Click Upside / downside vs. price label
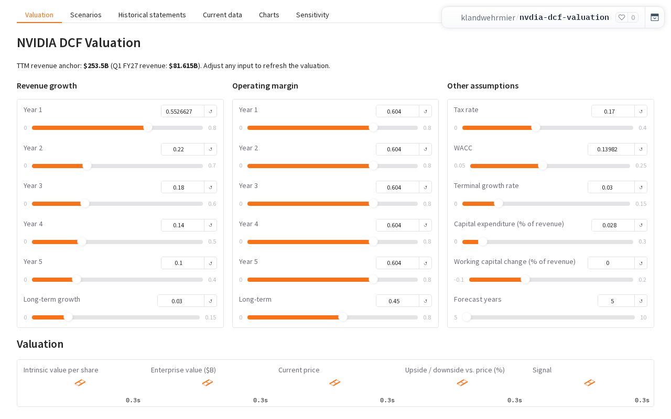The width and height of the screenshot is (671, 419). [455, 370]
